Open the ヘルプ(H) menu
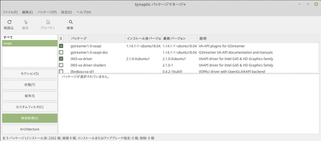The width and height of the screenshot is (321, 141). [x=84, y=12]
